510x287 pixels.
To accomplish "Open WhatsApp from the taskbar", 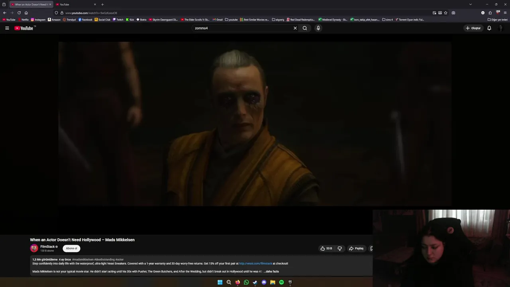I will [x=246, y=282].
